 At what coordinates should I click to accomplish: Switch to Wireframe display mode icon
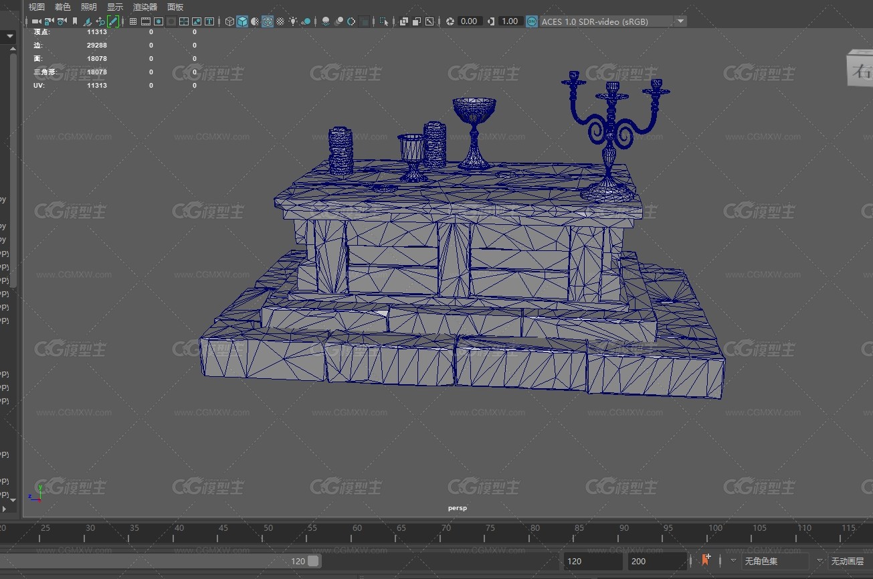[229, 21]
